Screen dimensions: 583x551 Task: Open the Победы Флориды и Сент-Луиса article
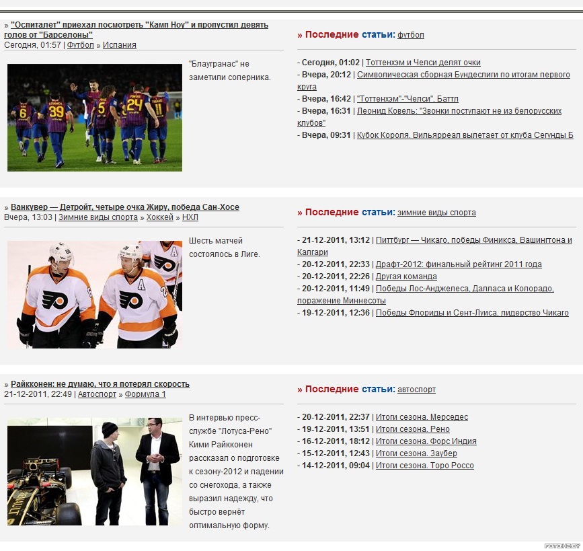click(x=472, y=313)
